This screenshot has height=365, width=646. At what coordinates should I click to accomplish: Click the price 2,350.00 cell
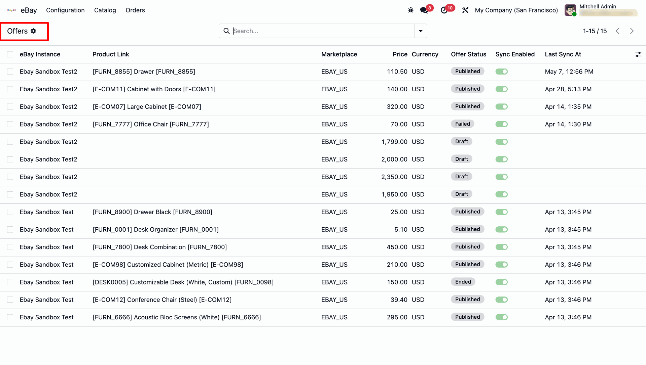click(394, 177)
